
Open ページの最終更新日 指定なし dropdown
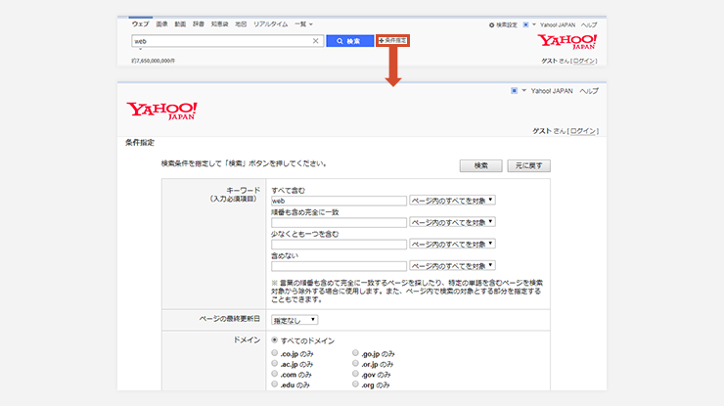[294, 319]
